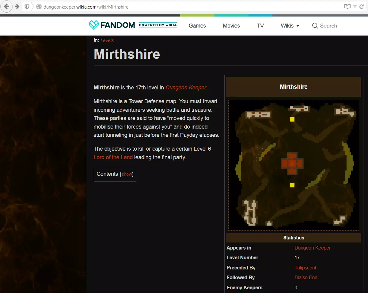Open the Movies navigation item

pos(231,26)
